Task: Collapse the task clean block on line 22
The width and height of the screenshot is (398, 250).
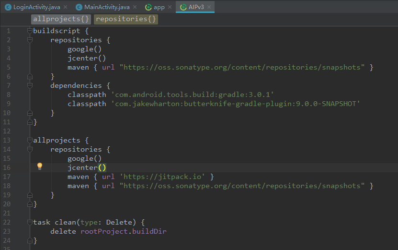Action: click(x=30, y=222)
